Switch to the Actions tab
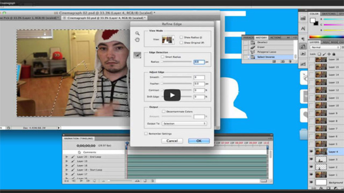Image resolution: width=344 pixels, height=193 pixels. (x=275, y=38)
